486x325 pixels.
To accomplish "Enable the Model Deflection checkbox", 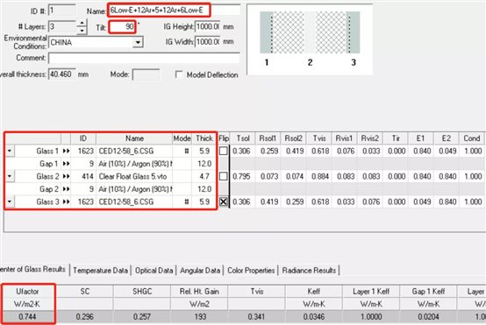I will tap(179, 74).
